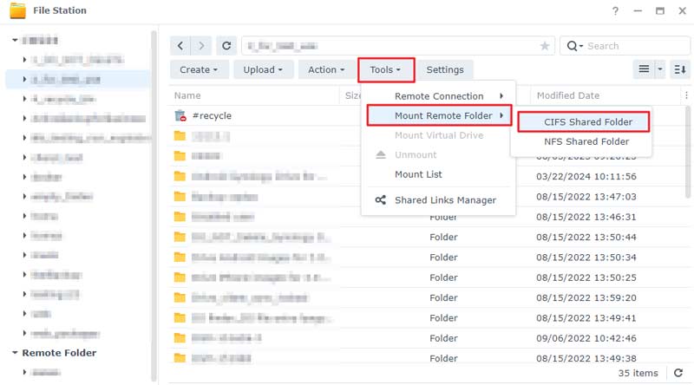Open the column options kebab menu
The image size is (694, 385).
click(686, 95)
